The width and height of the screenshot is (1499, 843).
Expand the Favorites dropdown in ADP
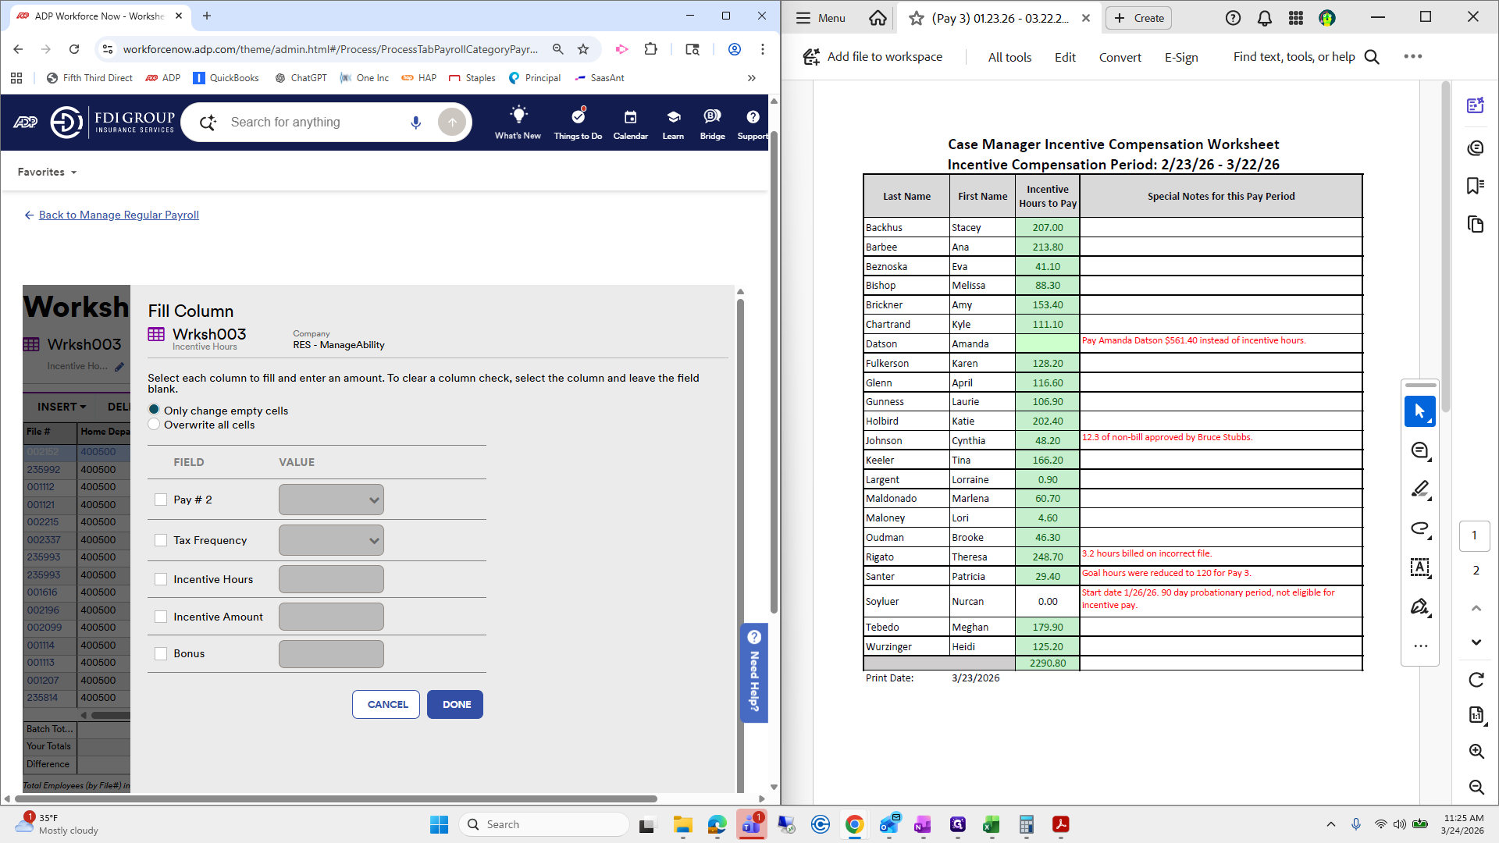pyautogui.click(x=46, y=172)
